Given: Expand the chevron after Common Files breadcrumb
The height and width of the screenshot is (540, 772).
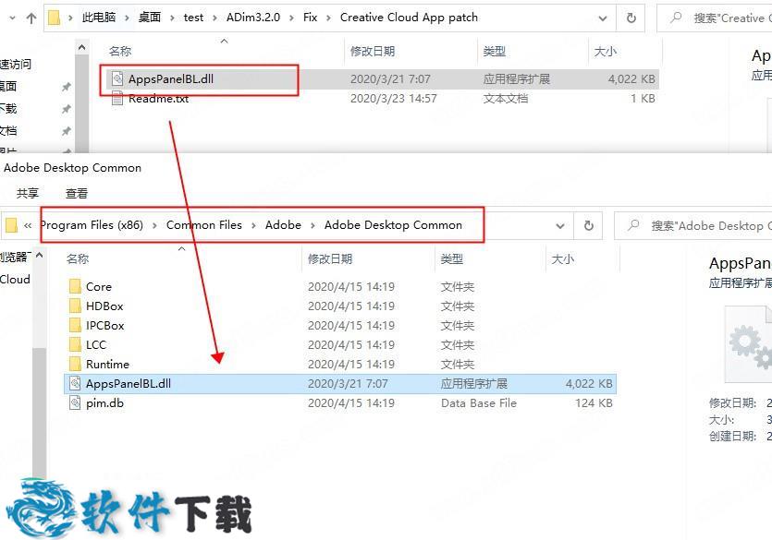Looking at the screenshot, I should click(x=253, y=225).
